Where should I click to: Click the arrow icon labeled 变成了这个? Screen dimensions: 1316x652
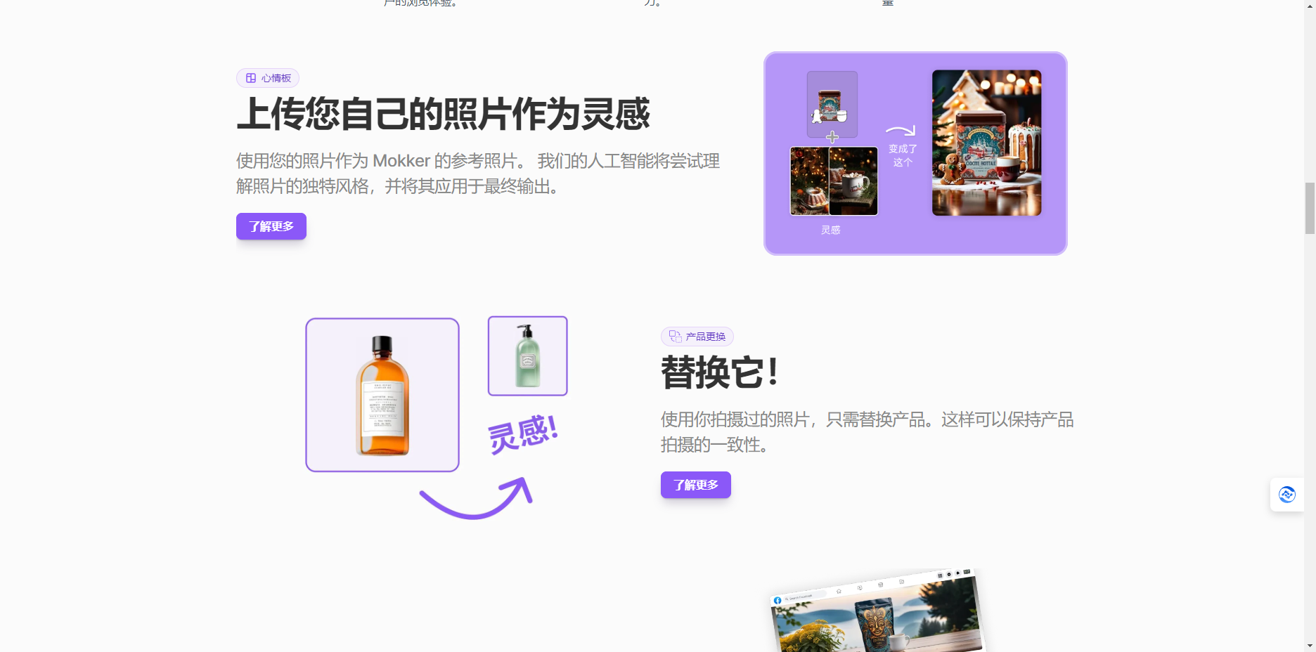pos(902,131)
